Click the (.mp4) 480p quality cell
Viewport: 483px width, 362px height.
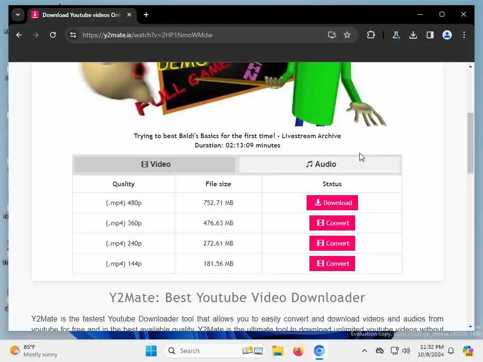[124, 203]
